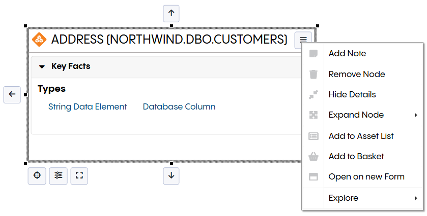Click the shopping basket icon

point(314,156)
